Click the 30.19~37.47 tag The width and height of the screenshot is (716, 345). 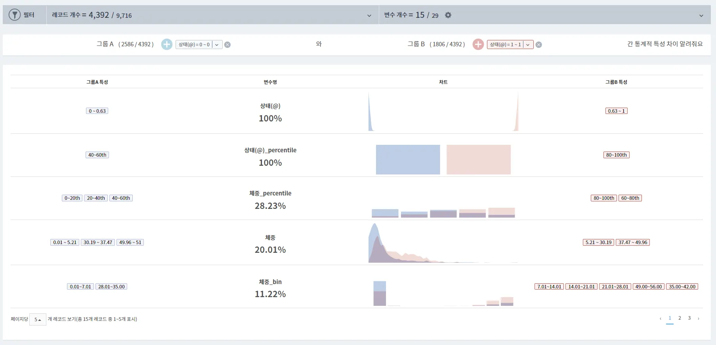point(98,242)
